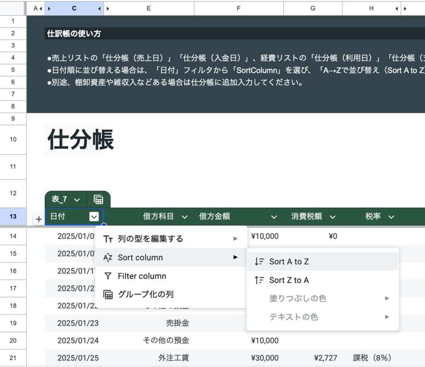Select row 13 header
The width and height of the screenshot is (425, 367).
[x=13, y=216]
